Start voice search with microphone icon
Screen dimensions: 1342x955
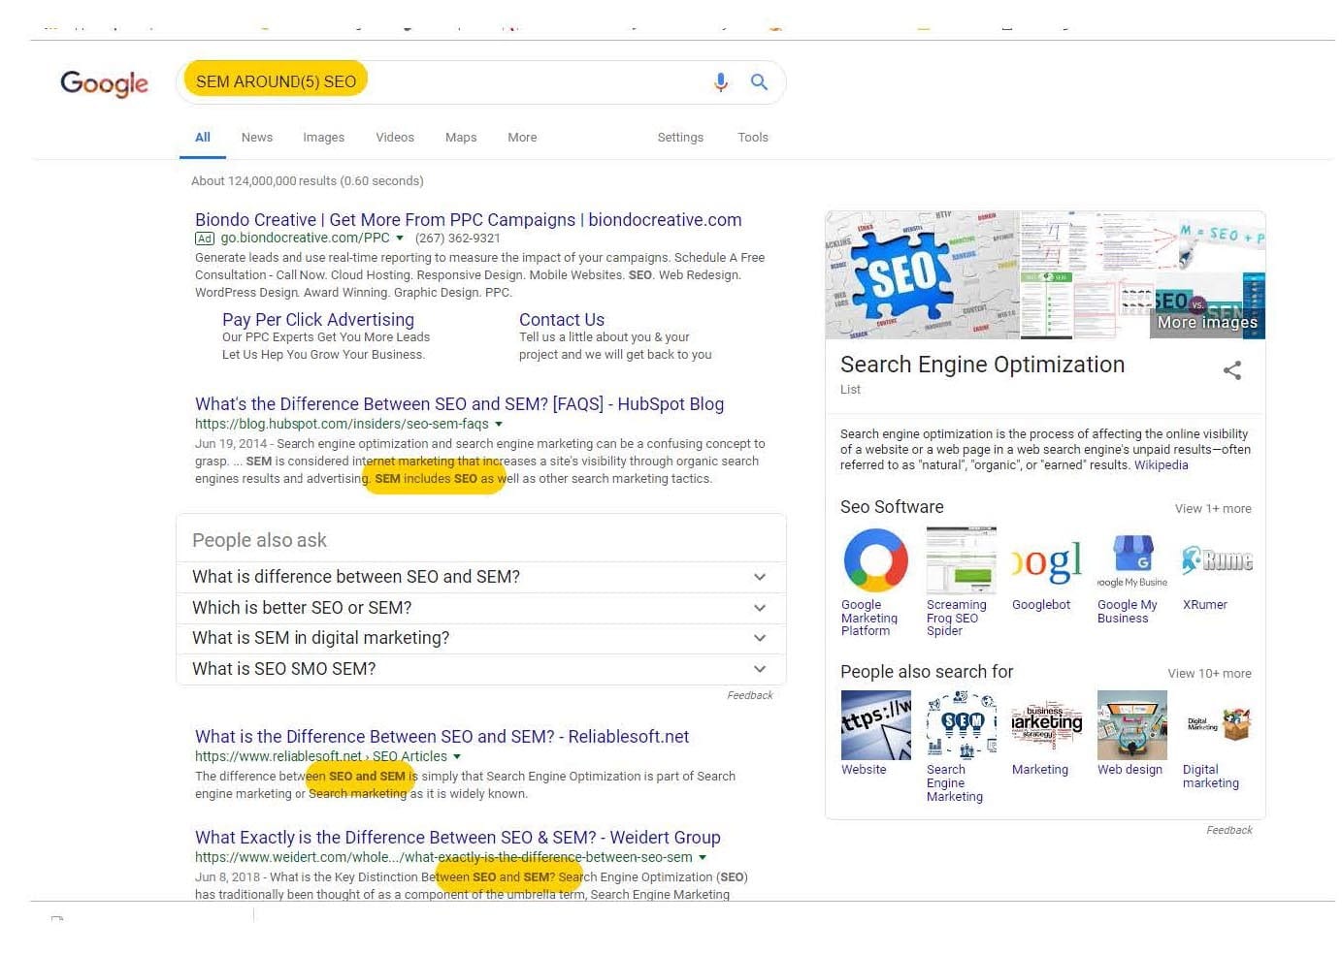(x=721, y=82)
